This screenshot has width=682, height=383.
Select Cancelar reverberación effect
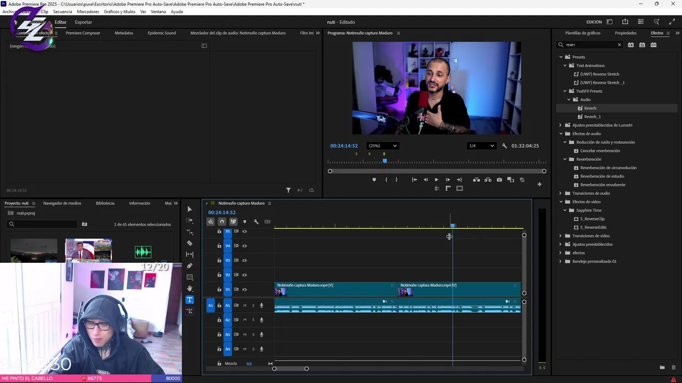click(x=600, y=151)
